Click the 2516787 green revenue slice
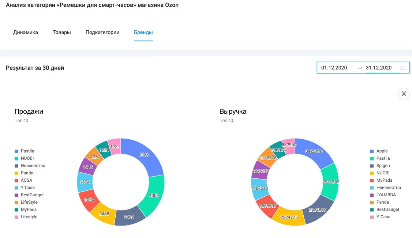Image resolution: width=412 pixels, height=238 pixels. pyautogui.click(x=330, y=182)
